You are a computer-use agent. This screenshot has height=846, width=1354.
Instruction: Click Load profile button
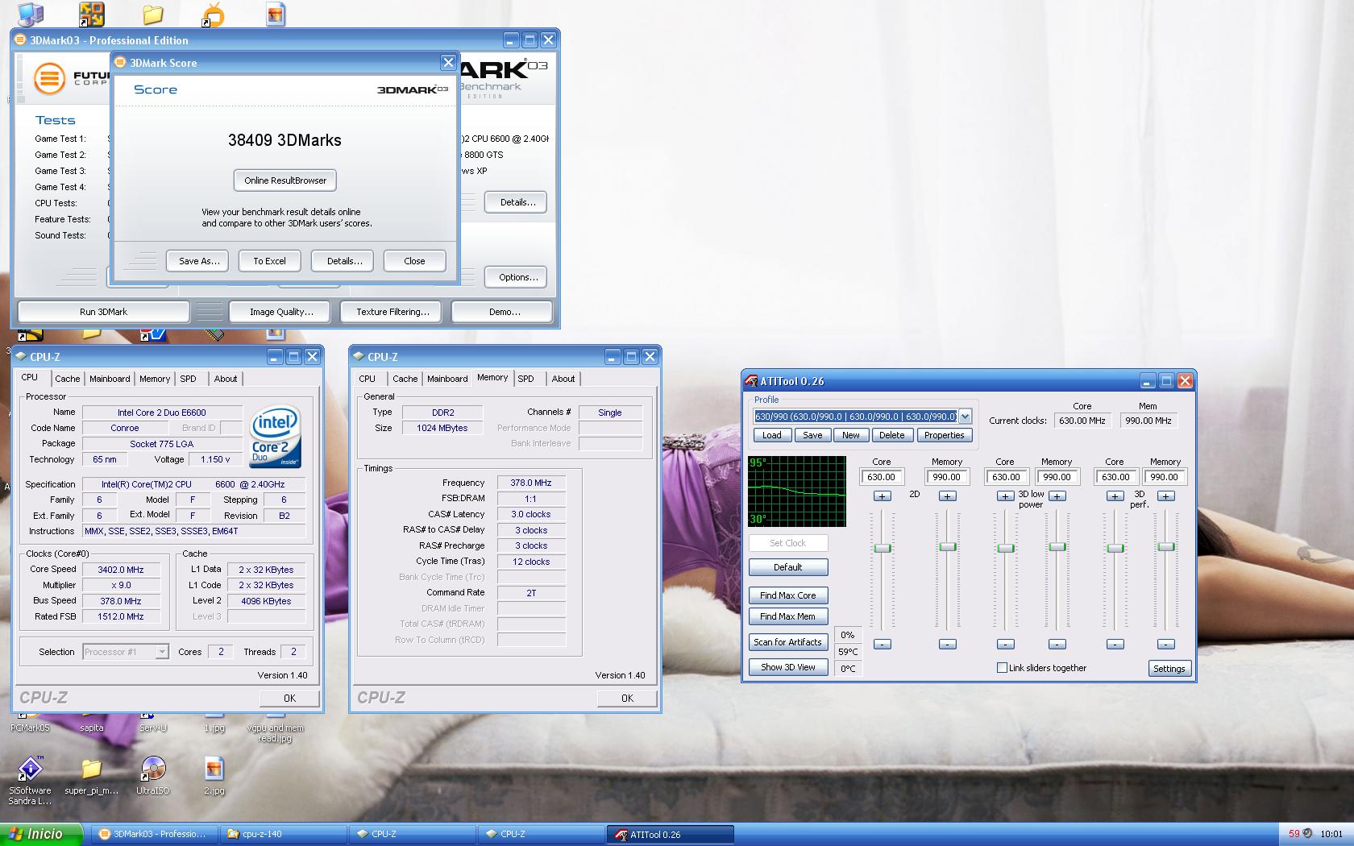pyautogui.click(x=772, y=435)
